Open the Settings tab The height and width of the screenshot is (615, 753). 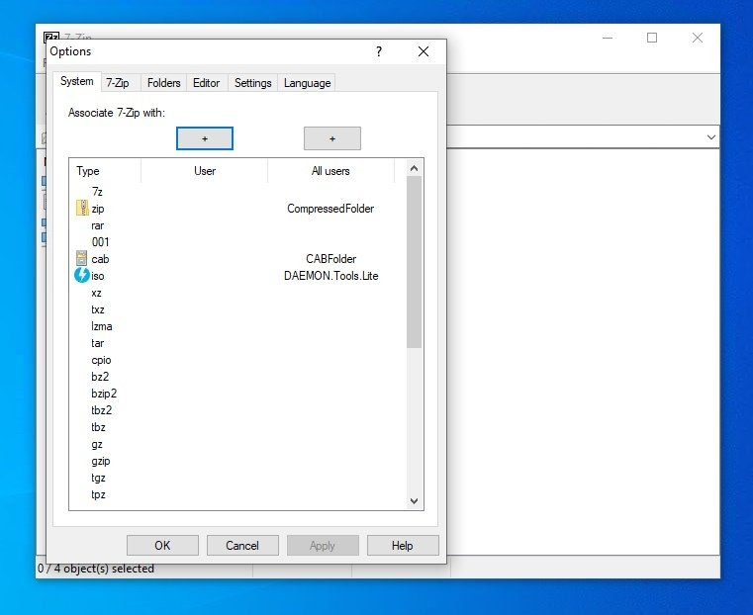point(252,83)
